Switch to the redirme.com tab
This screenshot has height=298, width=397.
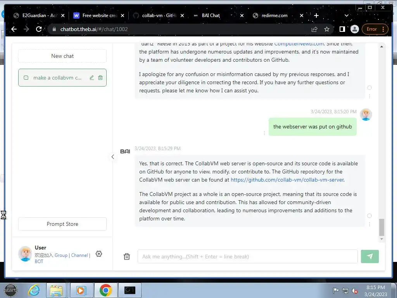pos(277,16)
